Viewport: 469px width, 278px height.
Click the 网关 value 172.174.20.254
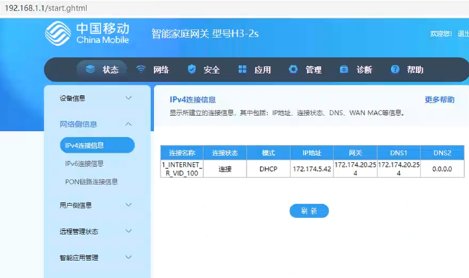[x=355, y=169]
